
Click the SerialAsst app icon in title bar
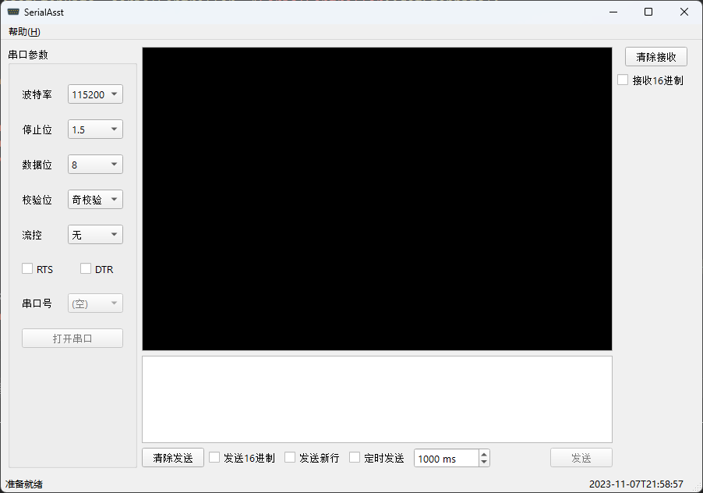[x=13, y=12]
